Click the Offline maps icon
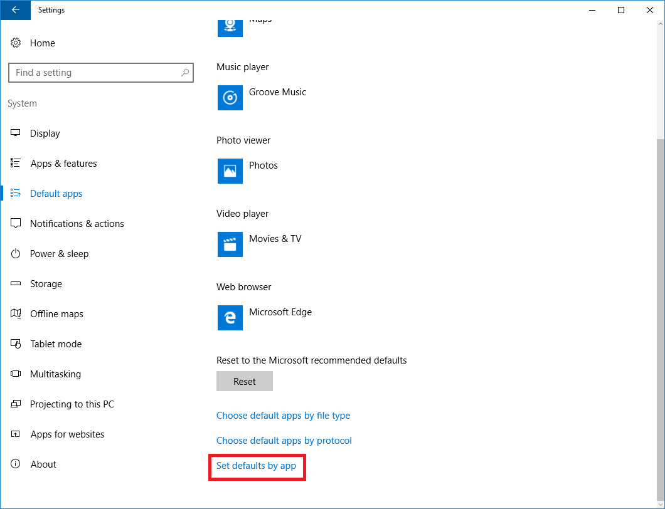This screenshot has height=509, width=665. point(16,313)
